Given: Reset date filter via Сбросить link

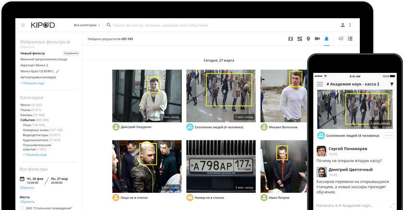Looking at the screenshot, I should point(27,187).
